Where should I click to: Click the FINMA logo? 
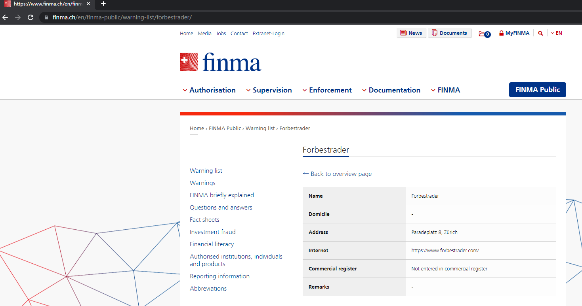click(x=220, y=62)
